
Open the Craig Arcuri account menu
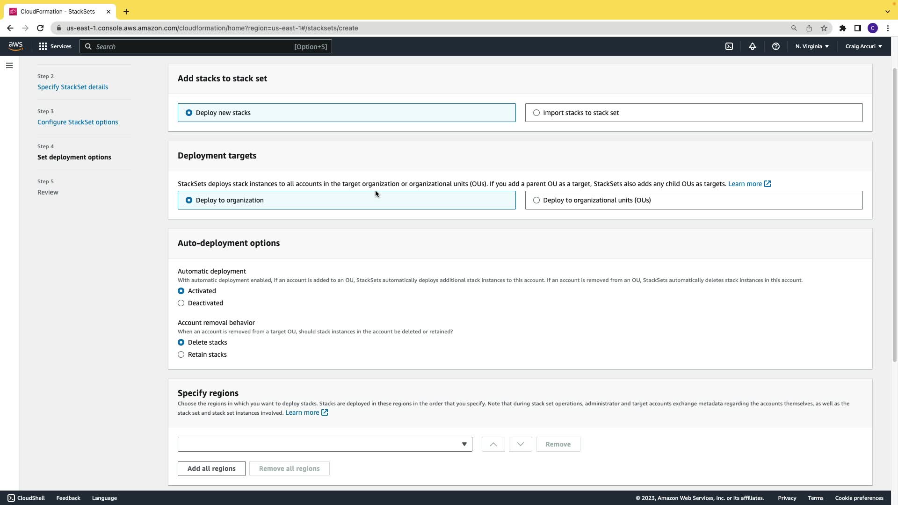click(863, 46)
